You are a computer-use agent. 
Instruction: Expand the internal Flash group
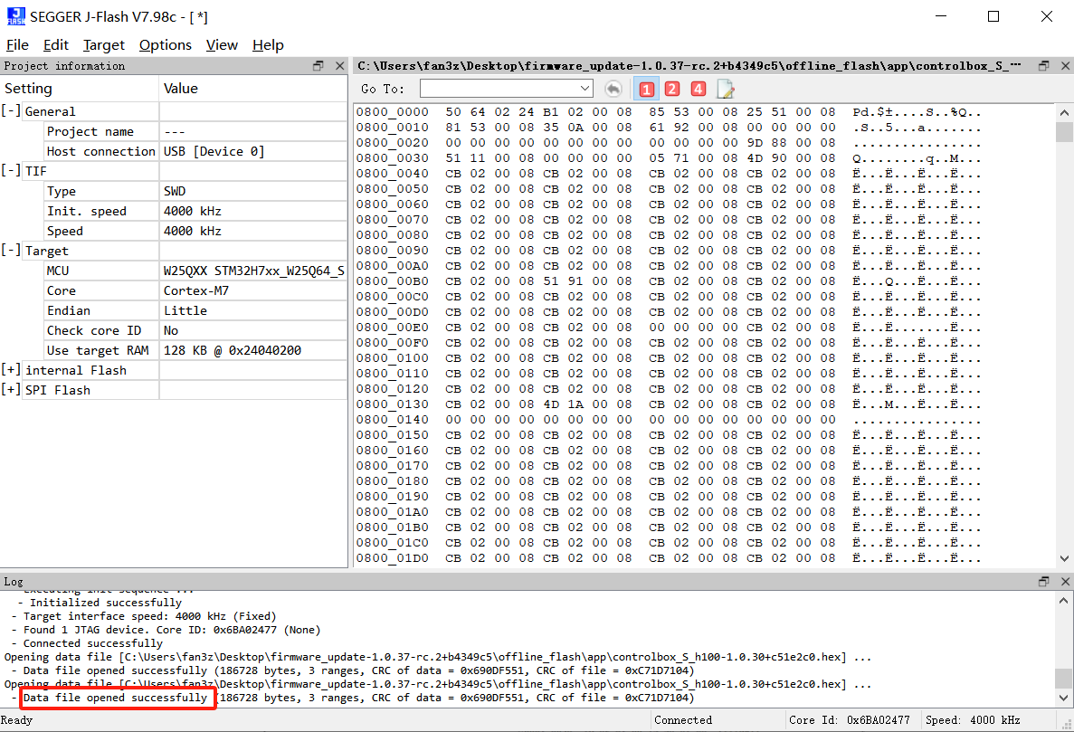[10, 370]
